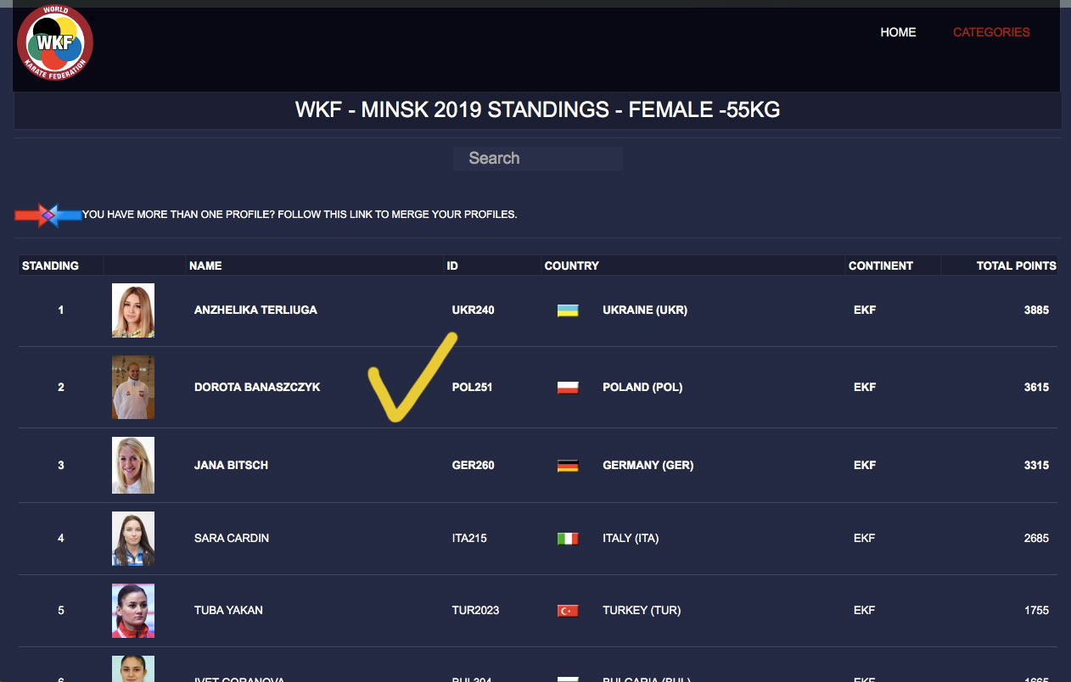Viewport: 1071px width, 682px height.
Task: Sort by the TOTAL POINTS column header
Action: tap(1016, 266)
